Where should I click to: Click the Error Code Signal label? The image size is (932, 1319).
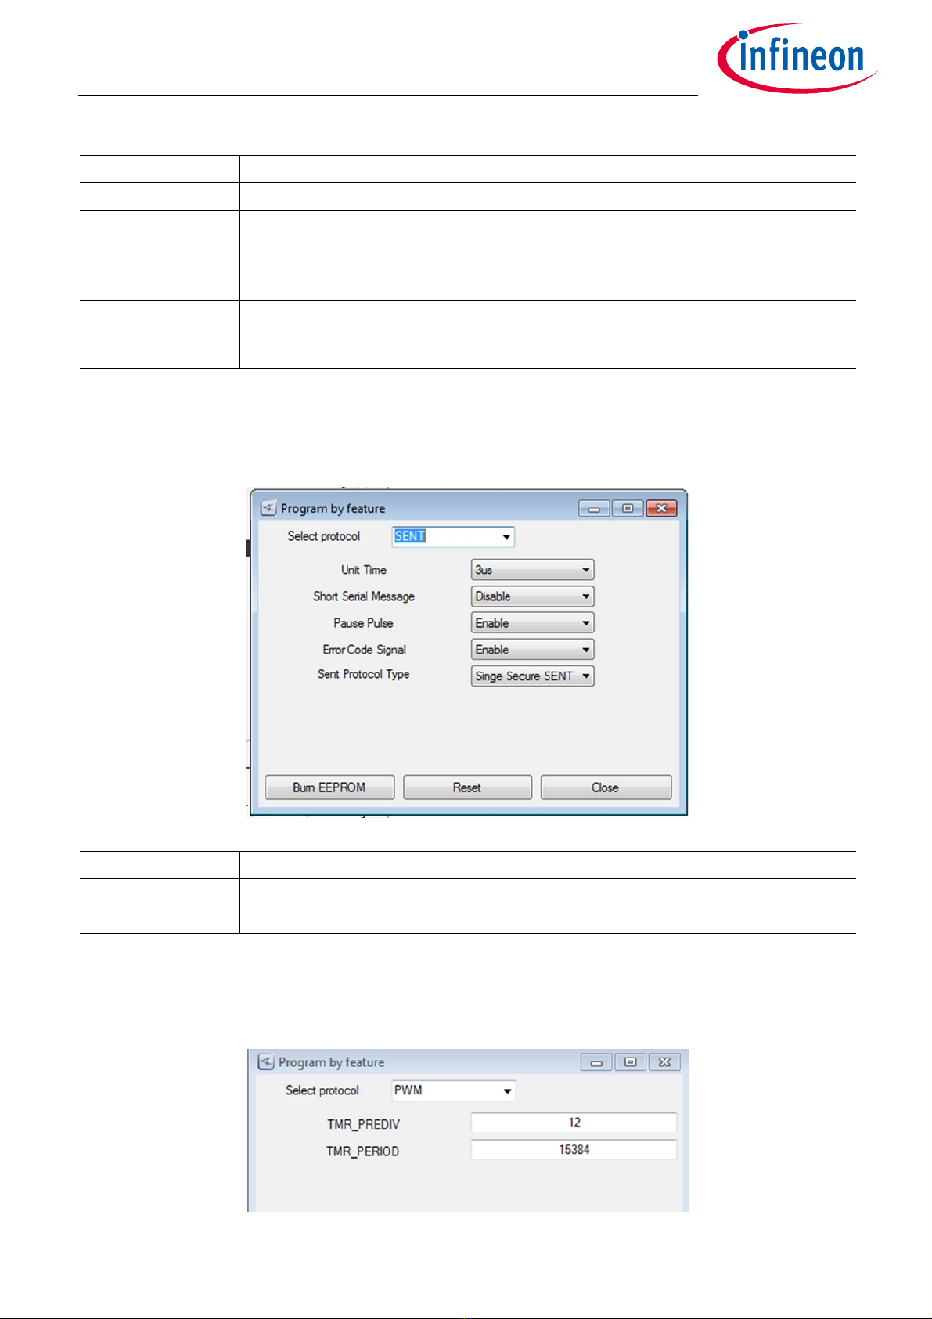(x=365, y=650)
